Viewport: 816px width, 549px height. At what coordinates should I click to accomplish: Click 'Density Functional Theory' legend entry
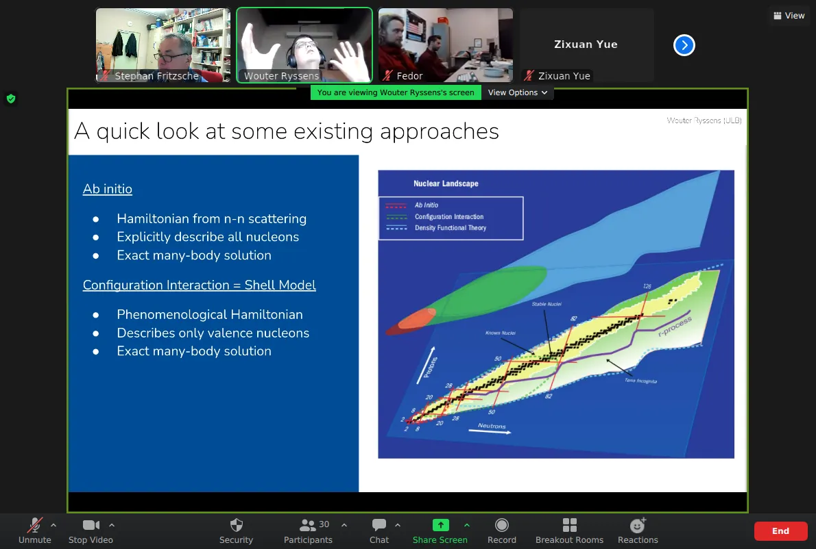pos(450,228)
